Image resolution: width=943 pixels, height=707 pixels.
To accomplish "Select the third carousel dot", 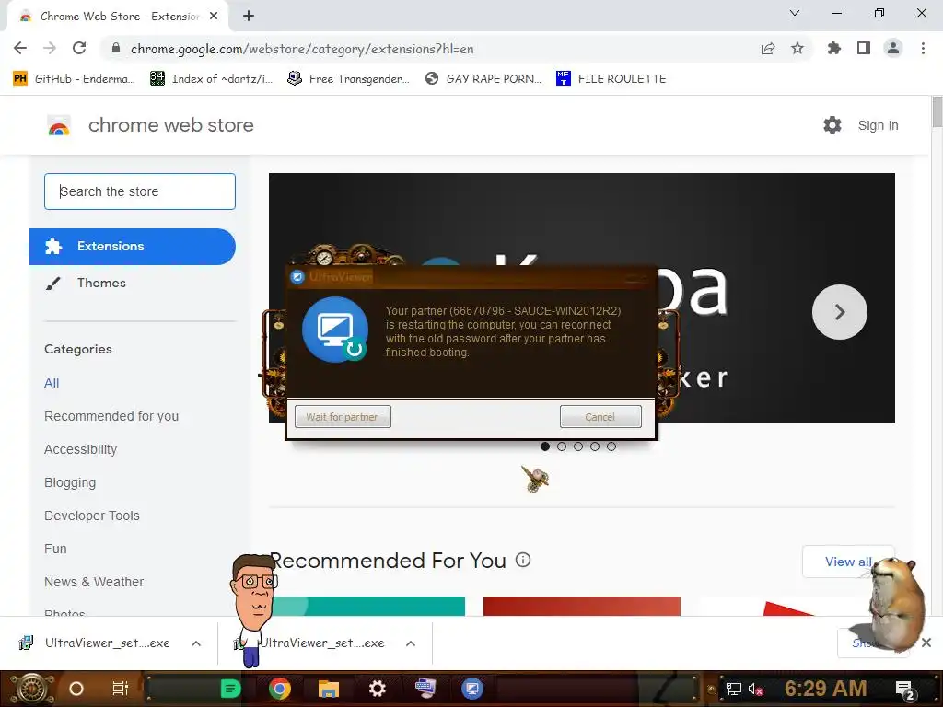I will coord(578,446).
